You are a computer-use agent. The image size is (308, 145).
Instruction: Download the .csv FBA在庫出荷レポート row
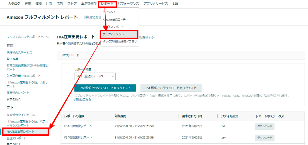point(264,138)
